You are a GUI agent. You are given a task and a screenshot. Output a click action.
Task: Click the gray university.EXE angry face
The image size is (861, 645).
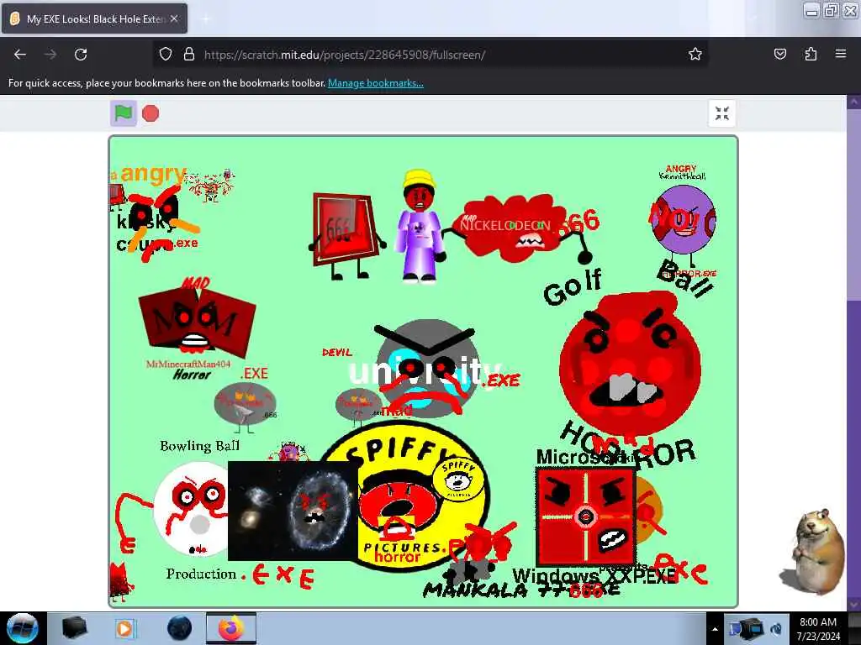[x=427, y=369]
